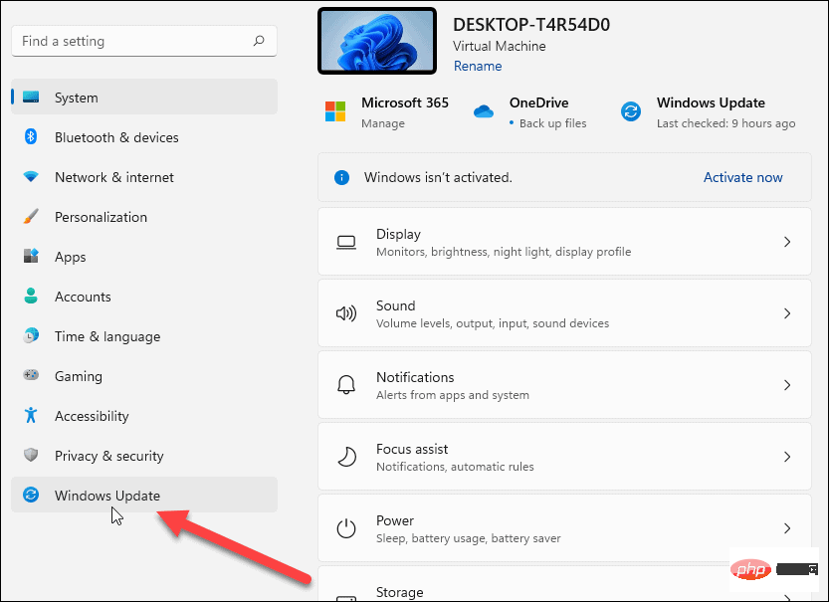Click the OneDrive cloud icon
The height and width of the screenshot is (602, 829).
click(x=484, y=111)
